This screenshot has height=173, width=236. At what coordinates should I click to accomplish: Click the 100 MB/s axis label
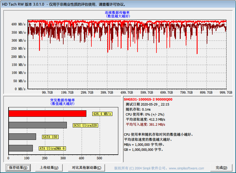(18, 72)
